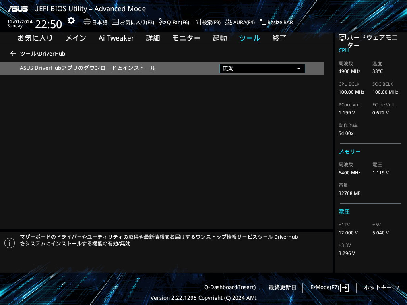Click ホットキー button

[378, 288]
